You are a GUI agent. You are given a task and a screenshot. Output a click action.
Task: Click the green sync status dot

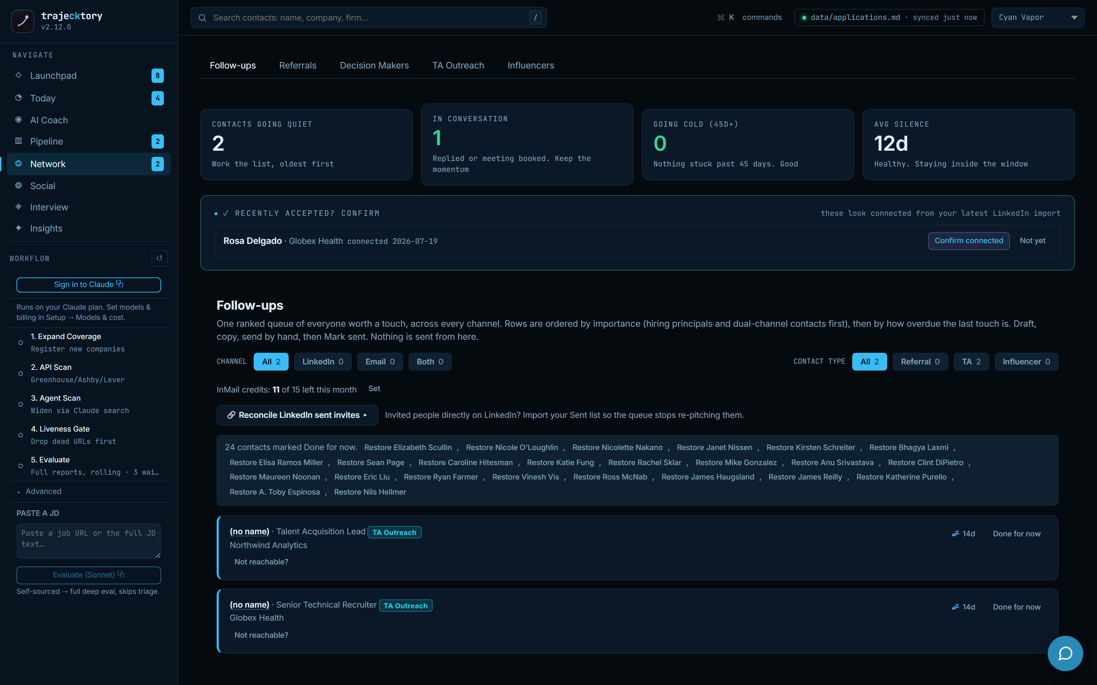(804, 18)
